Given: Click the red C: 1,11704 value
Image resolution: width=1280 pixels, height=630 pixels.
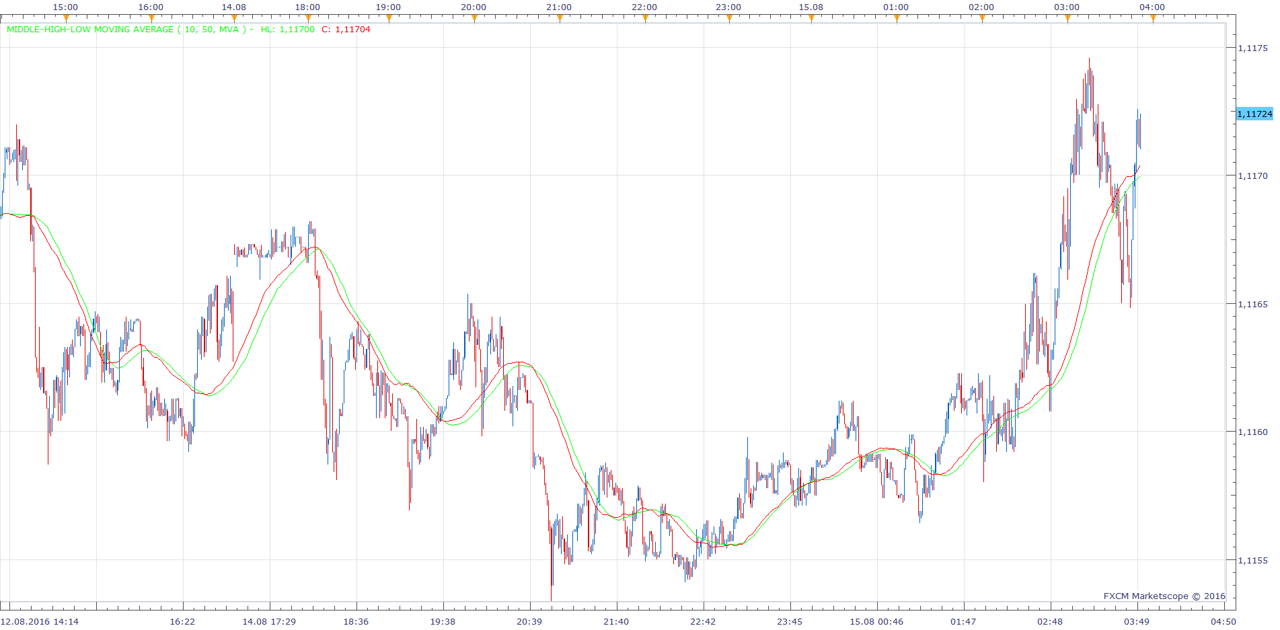Looking at the screenshot, I should coord(346,30).
